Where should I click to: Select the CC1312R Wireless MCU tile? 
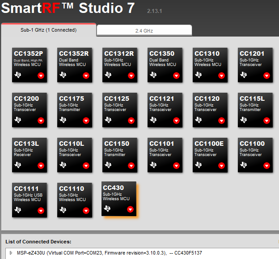coord(120,65)
